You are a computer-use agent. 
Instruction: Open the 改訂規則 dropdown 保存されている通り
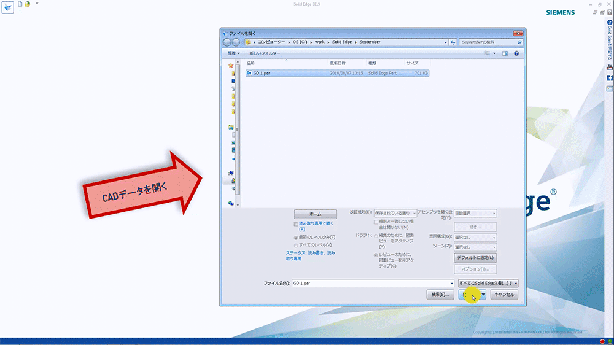point(395,213)
